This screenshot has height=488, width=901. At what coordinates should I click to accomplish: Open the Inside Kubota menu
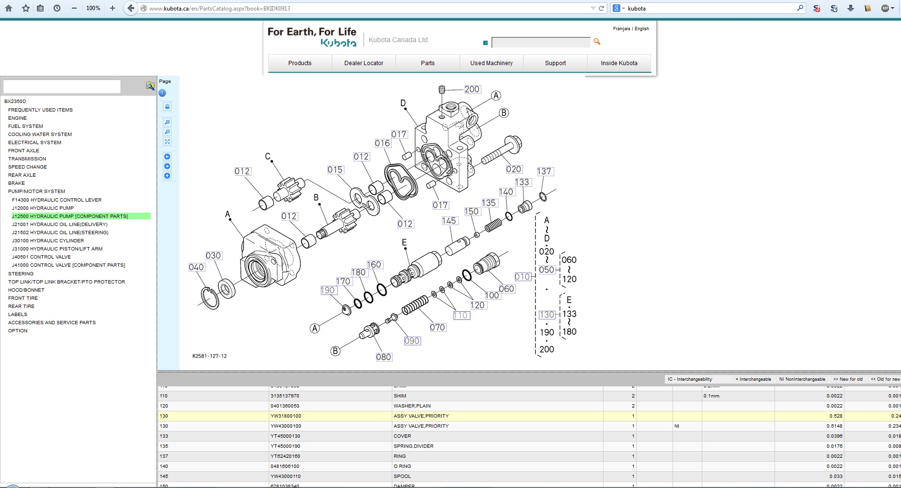tap(619, 63)
